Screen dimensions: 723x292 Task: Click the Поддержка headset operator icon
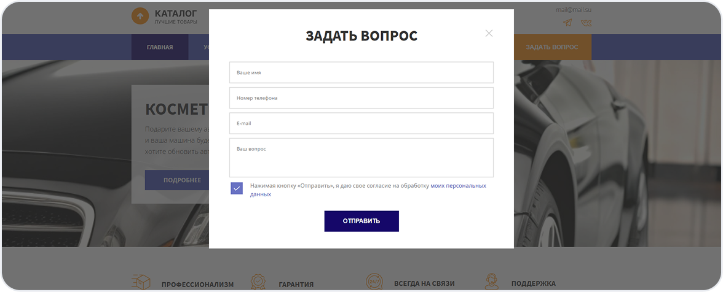(x=491, y=282)
